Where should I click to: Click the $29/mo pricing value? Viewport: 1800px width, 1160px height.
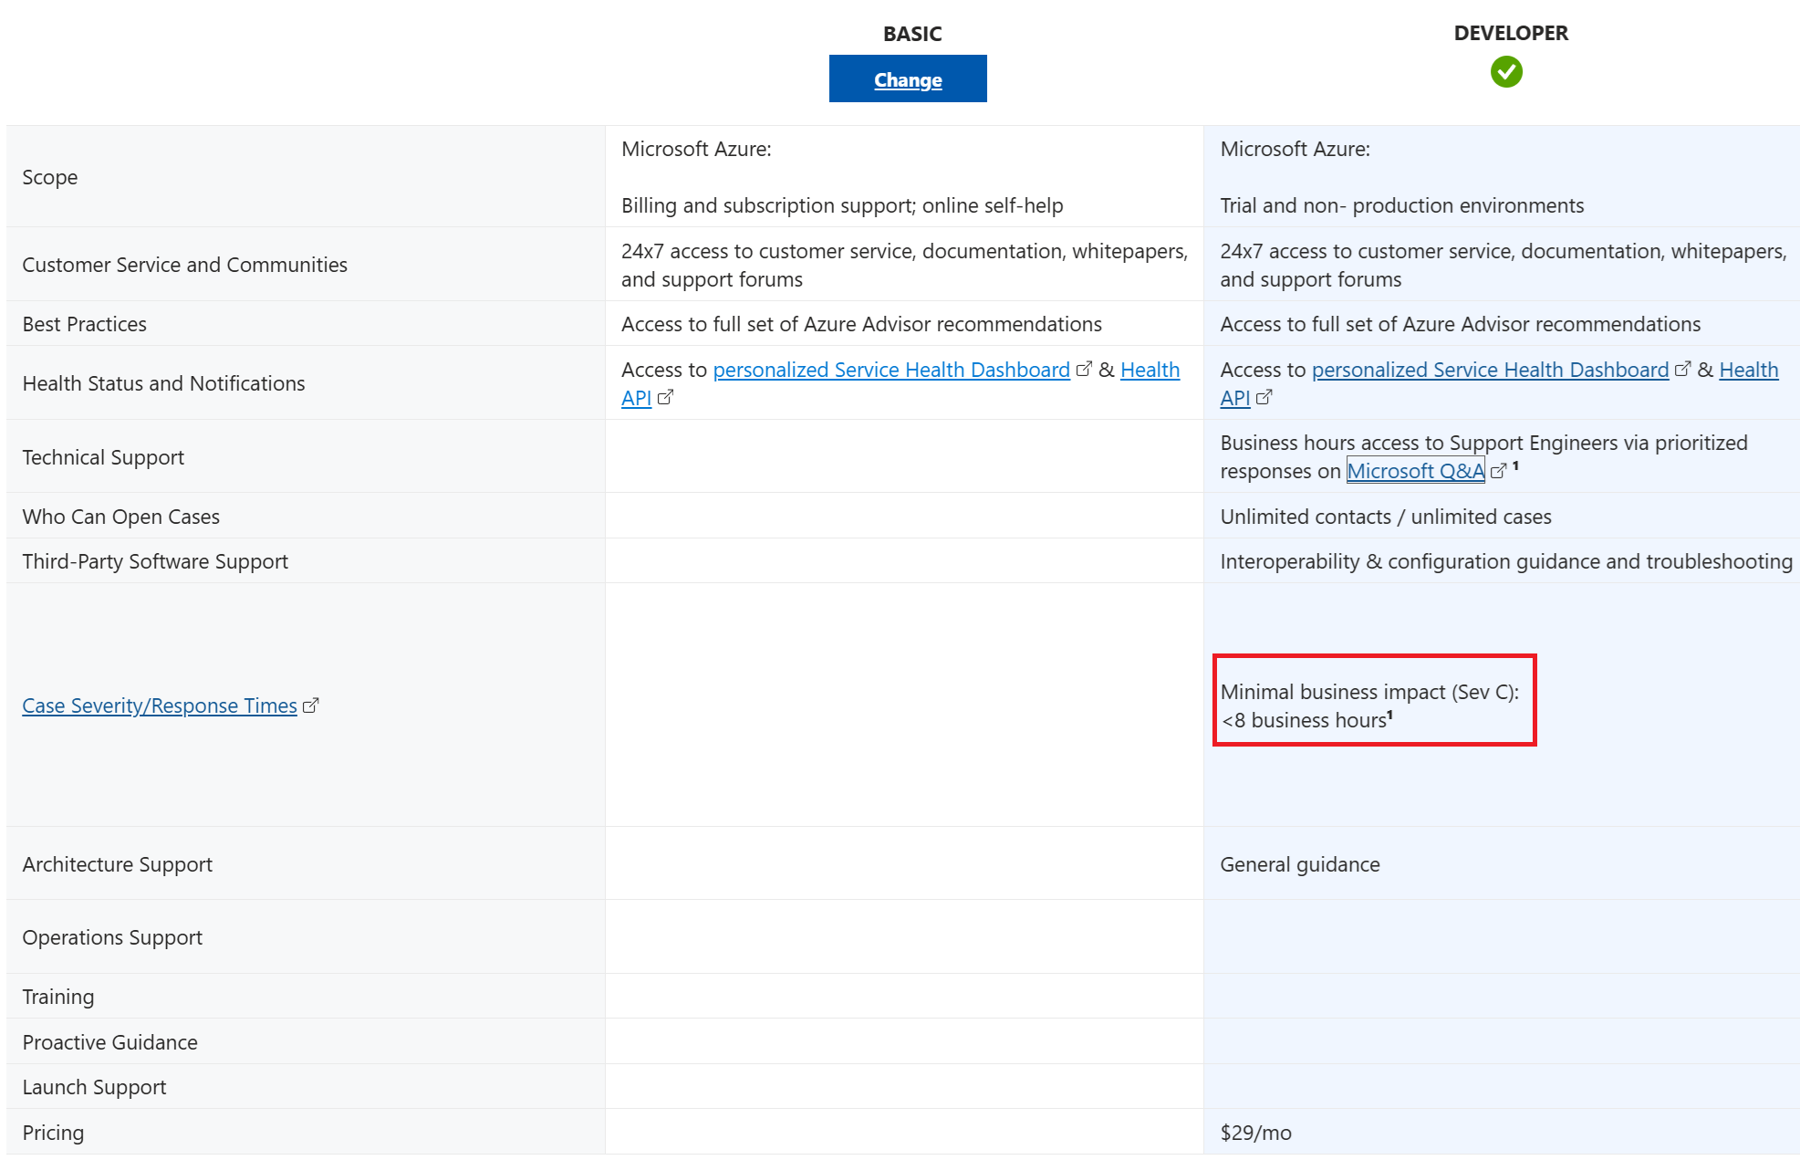(x=1256, y=1133)
